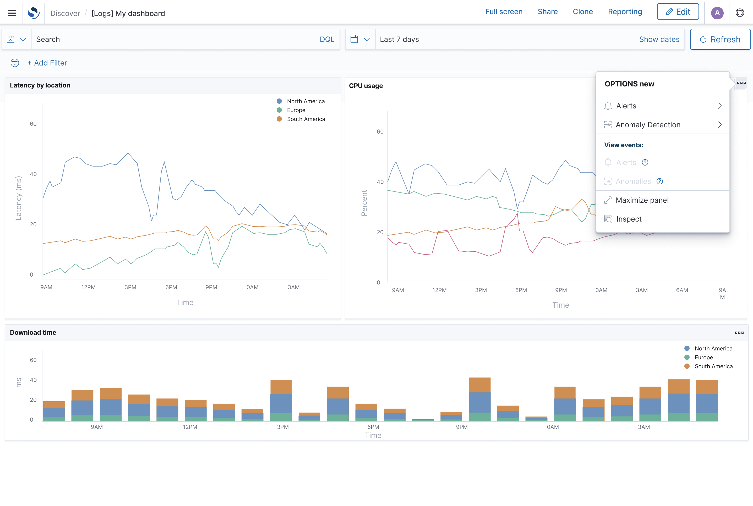Toggle Europe series in Latency legend
Viewport: 753px width, 506px height.
[x=296, y=110]
